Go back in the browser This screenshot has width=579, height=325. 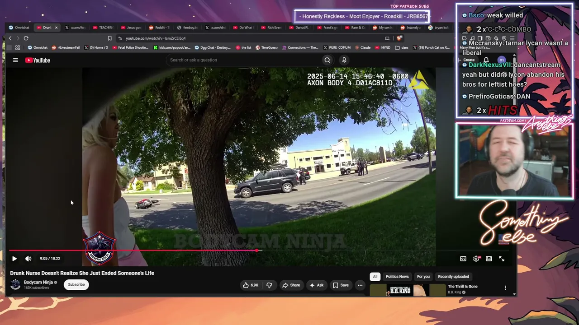click(x=10, y=38)
